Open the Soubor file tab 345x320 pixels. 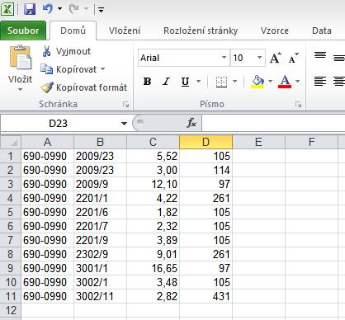[x=23, y=31]
